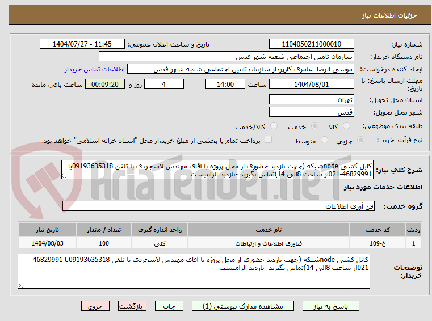Click the need number field 1104050211000010
Viewport: 432px width, 321px height.
(311, 44)
